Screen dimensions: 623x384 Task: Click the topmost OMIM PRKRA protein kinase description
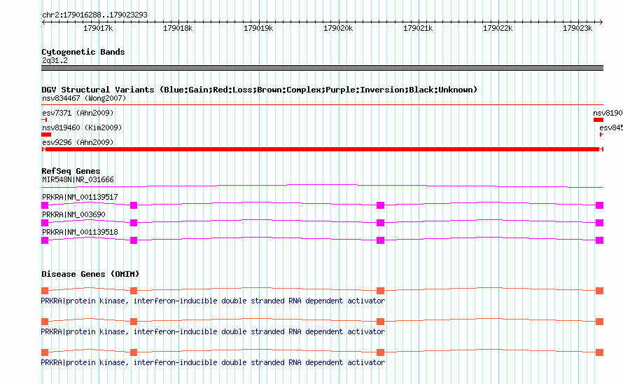213,301
